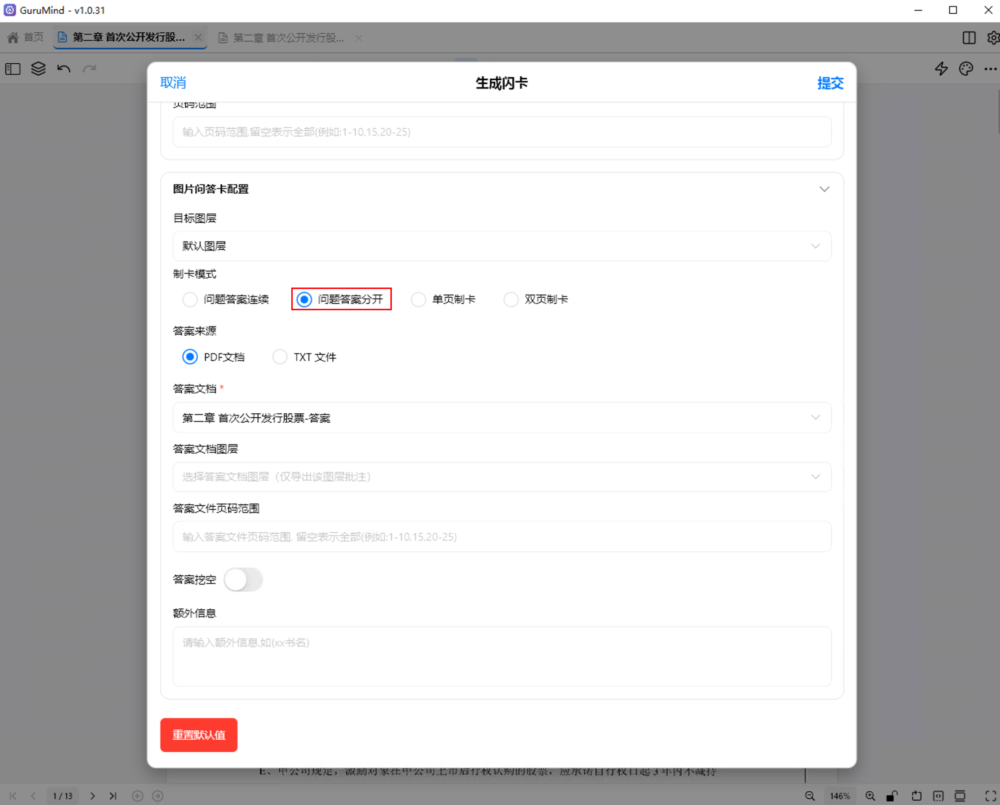Click the page layout mode icon
Image resolution: width=1000 pixels, height=805 pixels.
(960, 796)
